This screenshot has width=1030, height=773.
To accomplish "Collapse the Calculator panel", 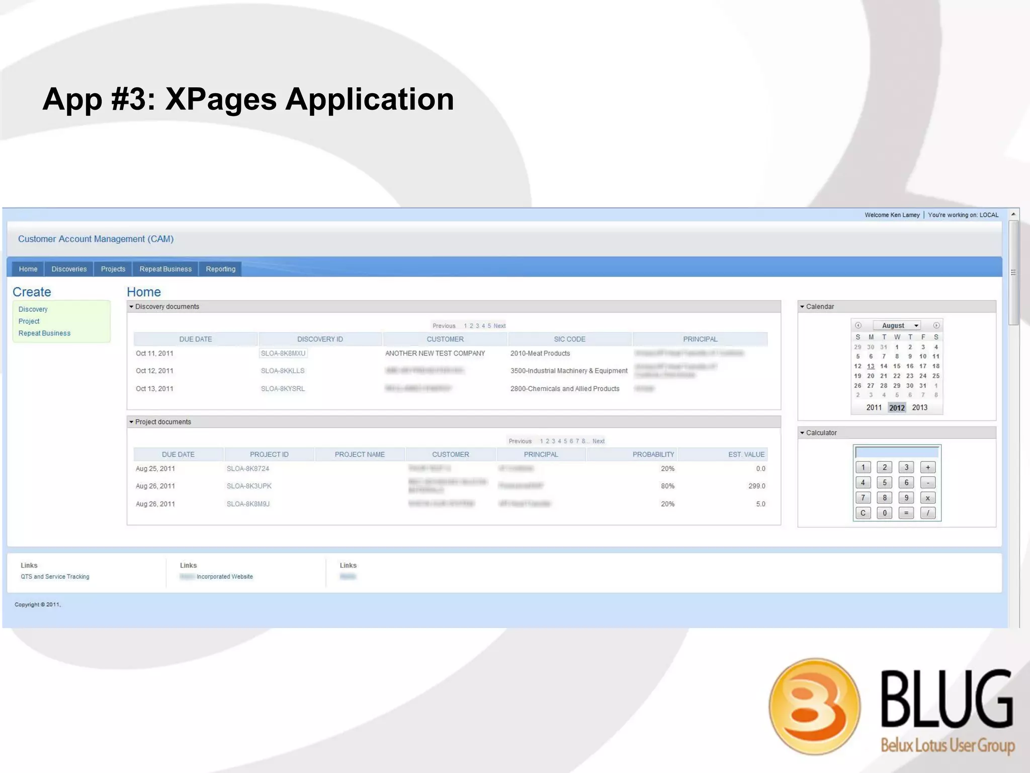I will 802,433.
